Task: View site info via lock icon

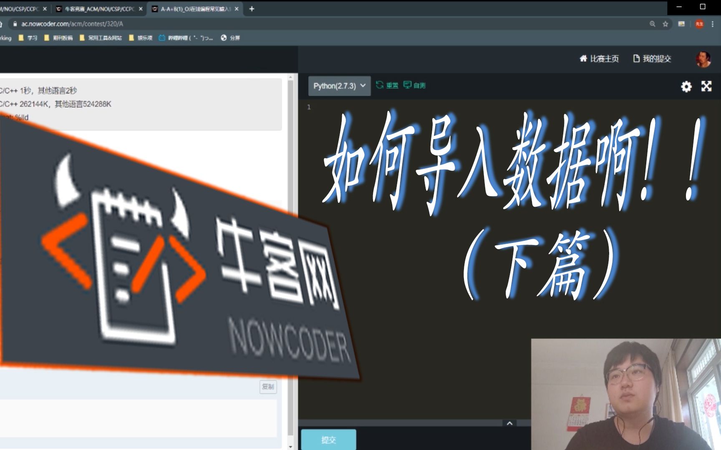Action: point(15,24)
